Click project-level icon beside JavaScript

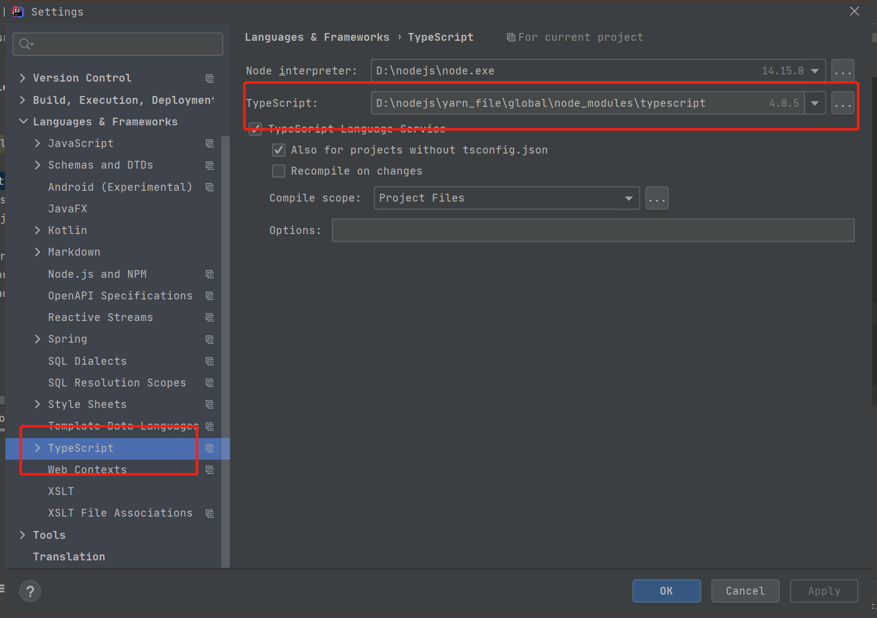click(209, 143)
